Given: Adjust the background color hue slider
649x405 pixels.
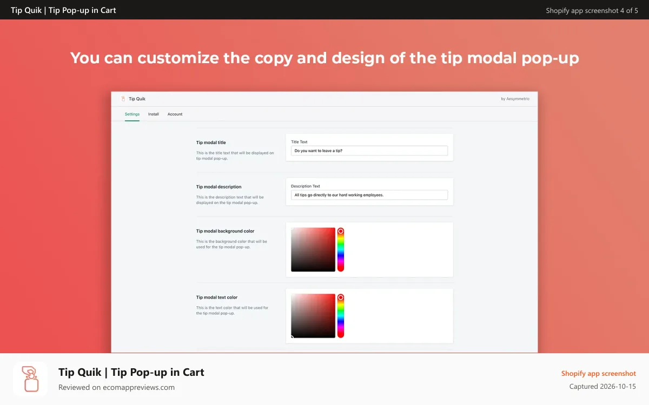Looking at the screenshot, I should click(x=341, y=249).
